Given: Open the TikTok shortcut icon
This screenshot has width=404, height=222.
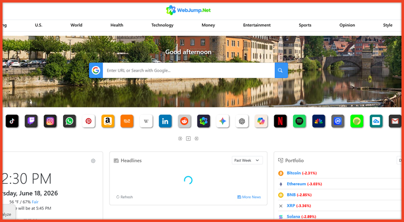Looking at the screenshot, I should (x=12, y=121).
